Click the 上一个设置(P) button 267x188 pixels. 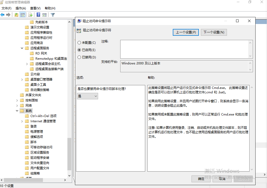(x=186, y=32)
